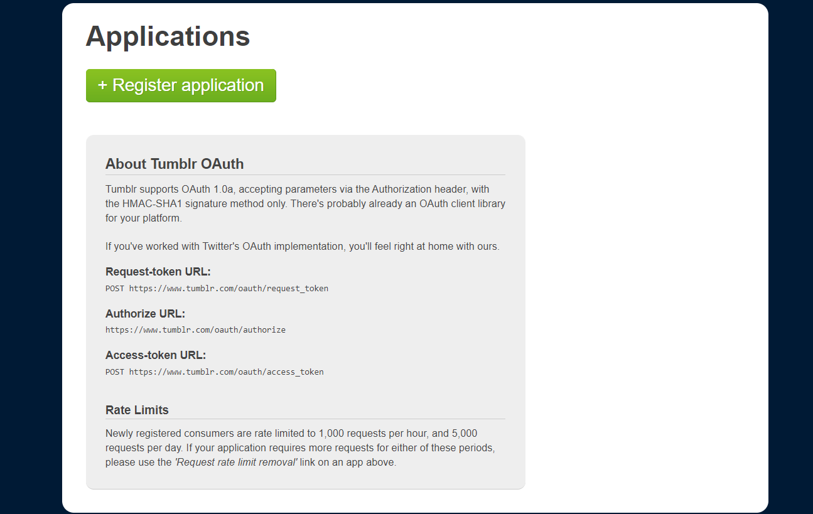Click the Authorize URL label
The image size is (813, 514).
point(145,314)
